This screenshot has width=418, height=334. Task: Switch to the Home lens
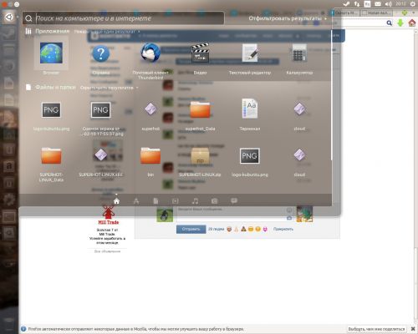[116, 201]
